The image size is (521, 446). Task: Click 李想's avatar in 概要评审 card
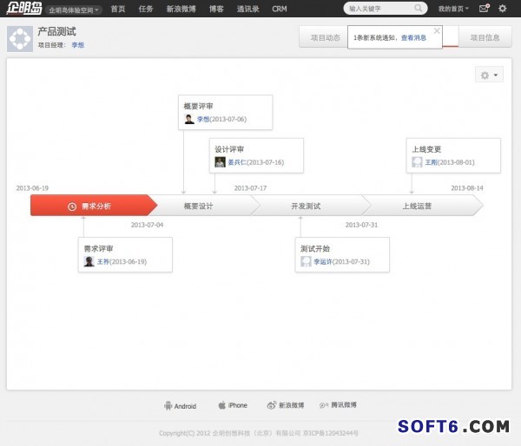(x=189, y=119)
